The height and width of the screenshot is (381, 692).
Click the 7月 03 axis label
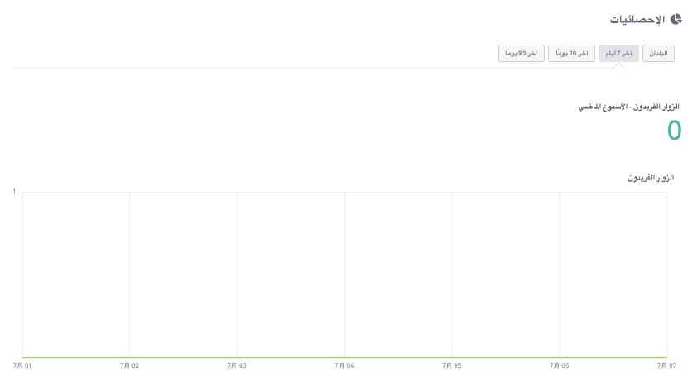[x=237, y=365]
